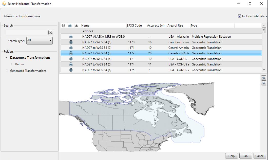This screenshot has height=160, width=268.
Task: Select NAD27-ALASKA-MRE to WGS84 transformation
Action: (x=161, y=36)
